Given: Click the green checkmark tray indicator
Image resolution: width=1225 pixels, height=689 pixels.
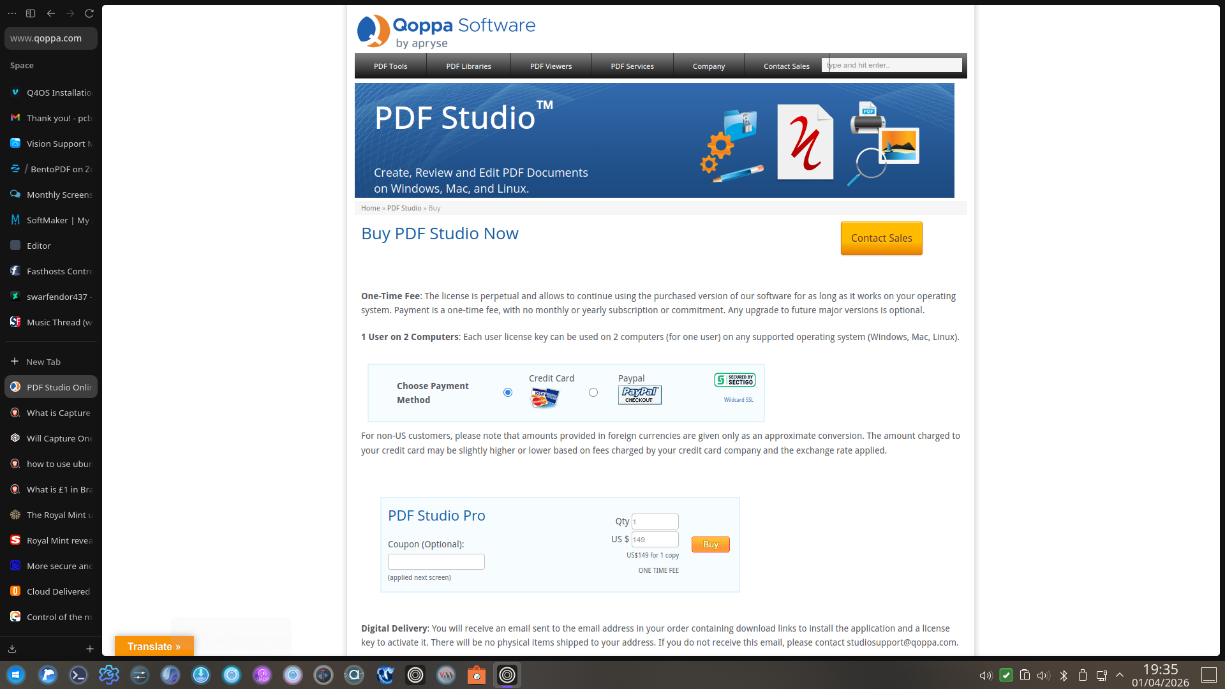Looking at the screenshot, I should [1006, 675].
